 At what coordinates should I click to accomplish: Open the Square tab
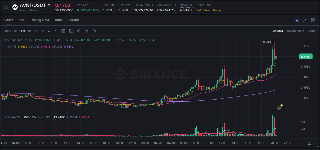(73, 20)
